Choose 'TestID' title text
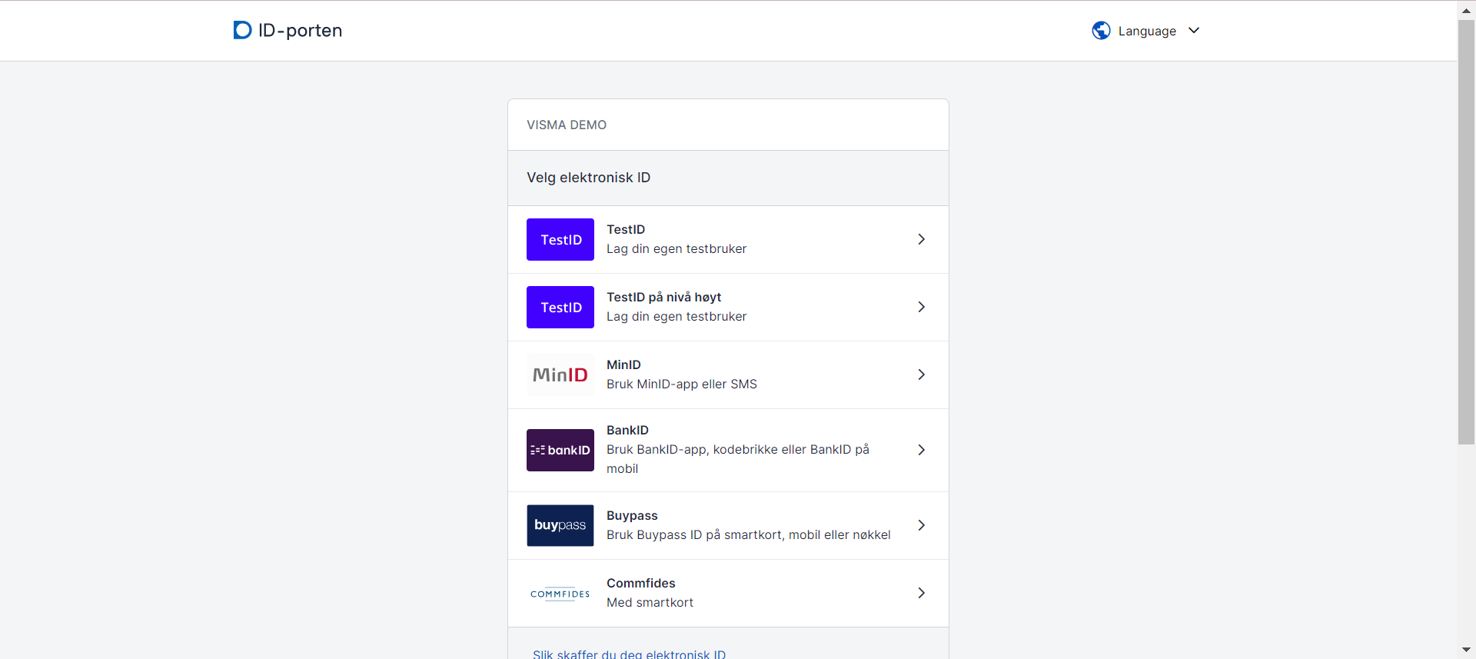 [626, 229]
